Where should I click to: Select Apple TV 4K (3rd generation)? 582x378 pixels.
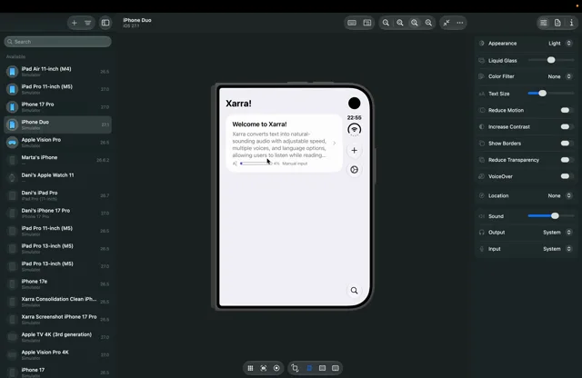57,337
